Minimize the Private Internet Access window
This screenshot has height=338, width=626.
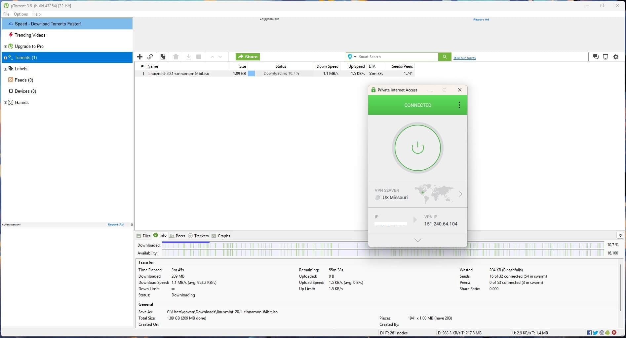[429, 90]
